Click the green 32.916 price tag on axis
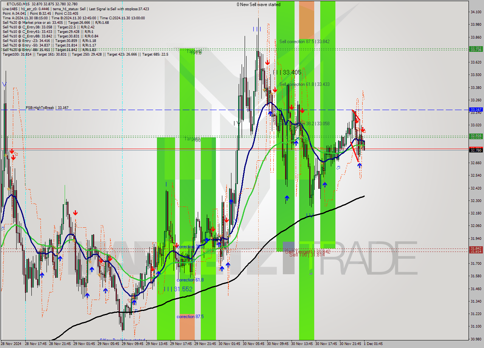The height and width of the screenshot is (348, 484). [x=476, y=136]
